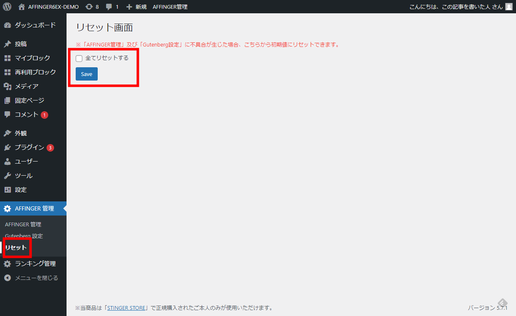Click the バージョン 5.7.1 text
The height and width of the screenshot is (316, 516).
click(x=488, y=308)
